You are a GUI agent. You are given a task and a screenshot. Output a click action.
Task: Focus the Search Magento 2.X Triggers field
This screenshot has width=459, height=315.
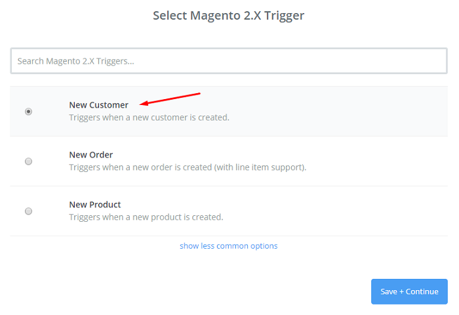coord(229,61)
